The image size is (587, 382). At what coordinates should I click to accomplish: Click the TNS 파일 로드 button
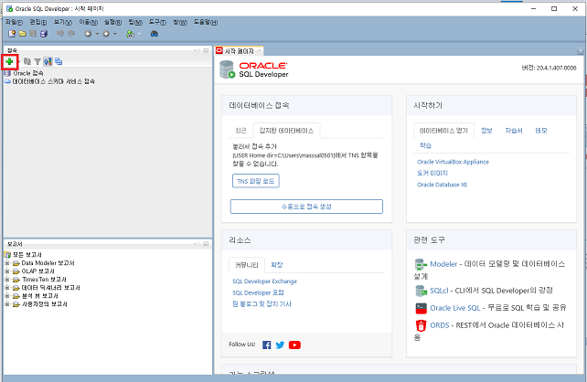[x=256, y=181]
